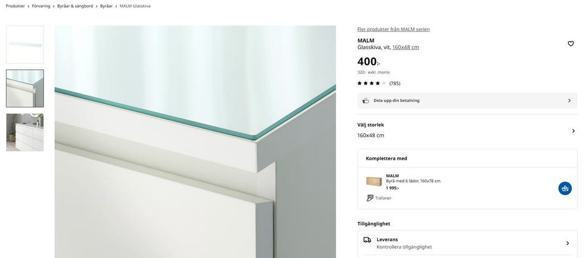The image size is (584, 258).
Task: Open Byråar breadcrumb link
Action: click(106, 6)
